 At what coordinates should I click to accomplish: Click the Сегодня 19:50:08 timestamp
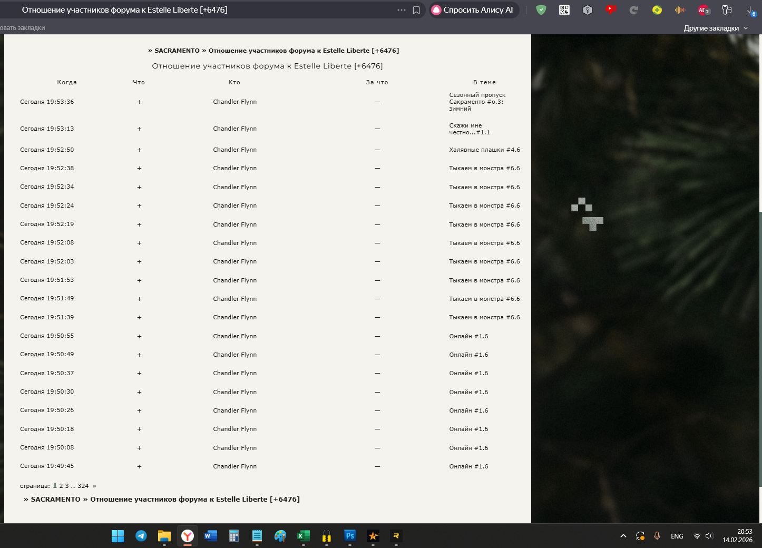47,447
